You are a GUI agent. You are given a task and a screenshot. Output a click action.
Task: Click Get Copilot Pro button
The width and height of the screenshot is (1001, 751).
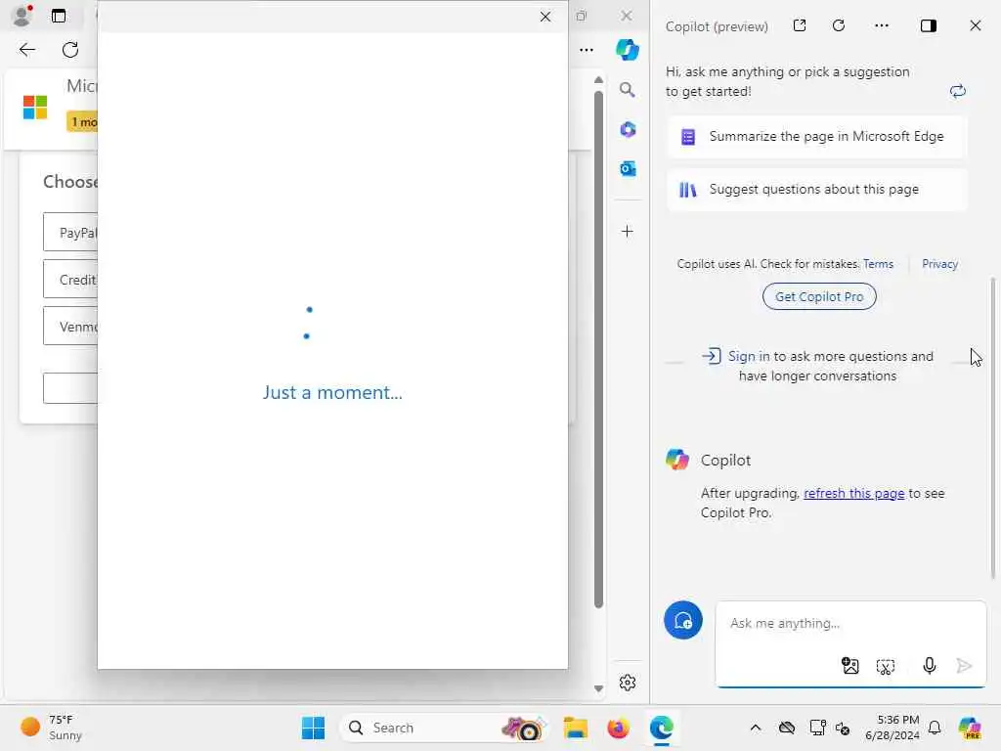819,296
